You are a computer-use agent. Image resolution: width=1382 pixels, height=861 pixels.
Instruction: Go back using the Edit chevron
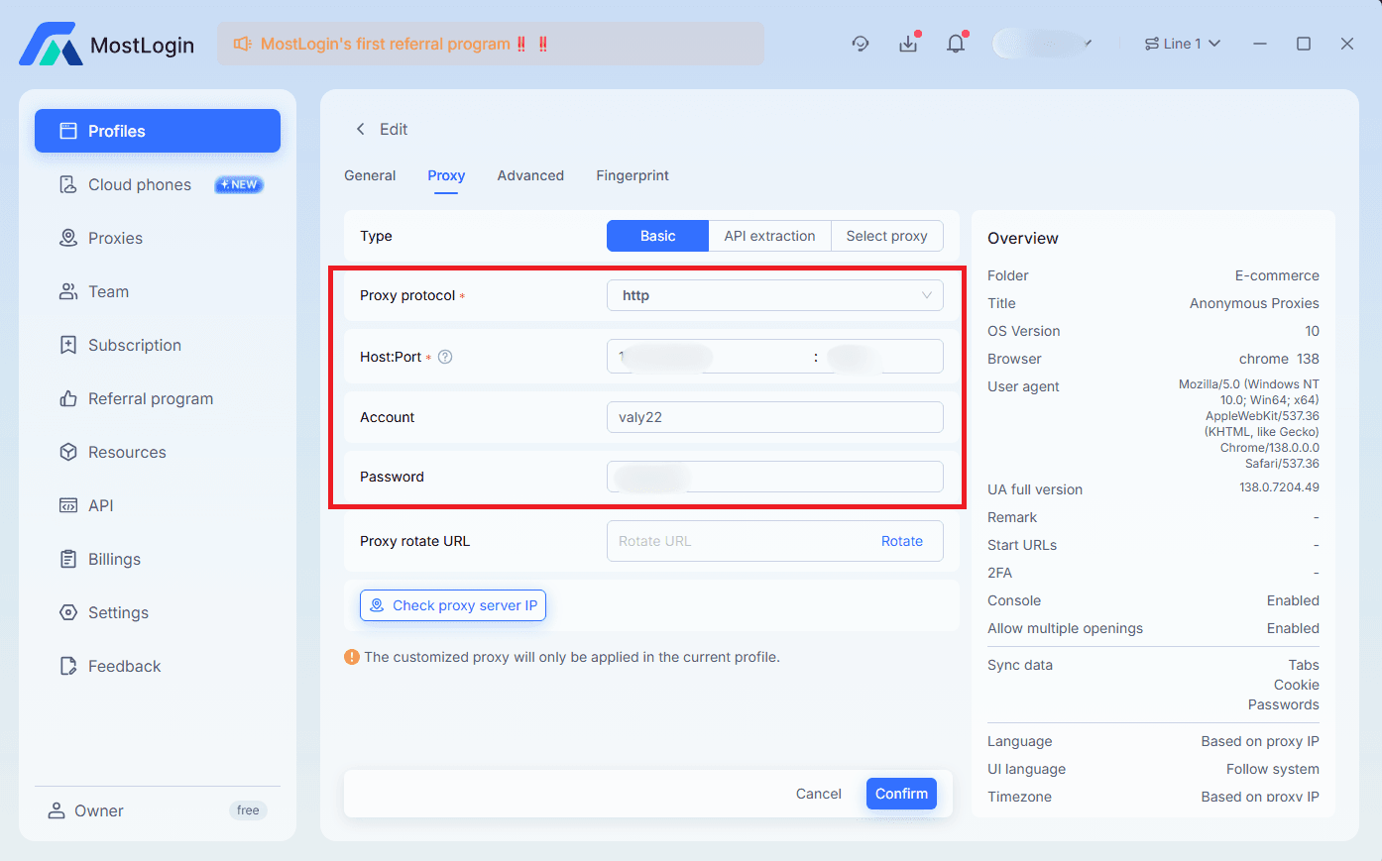click(x=361, y=129)
